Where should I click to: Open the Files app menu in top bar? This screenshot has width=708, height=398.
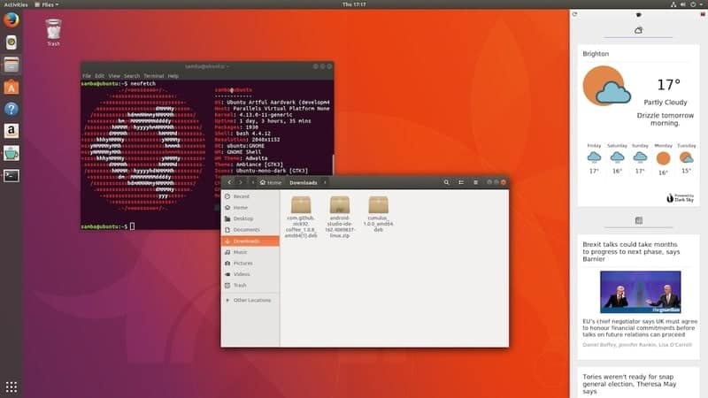pyautogui.click(x=47, y=4)
